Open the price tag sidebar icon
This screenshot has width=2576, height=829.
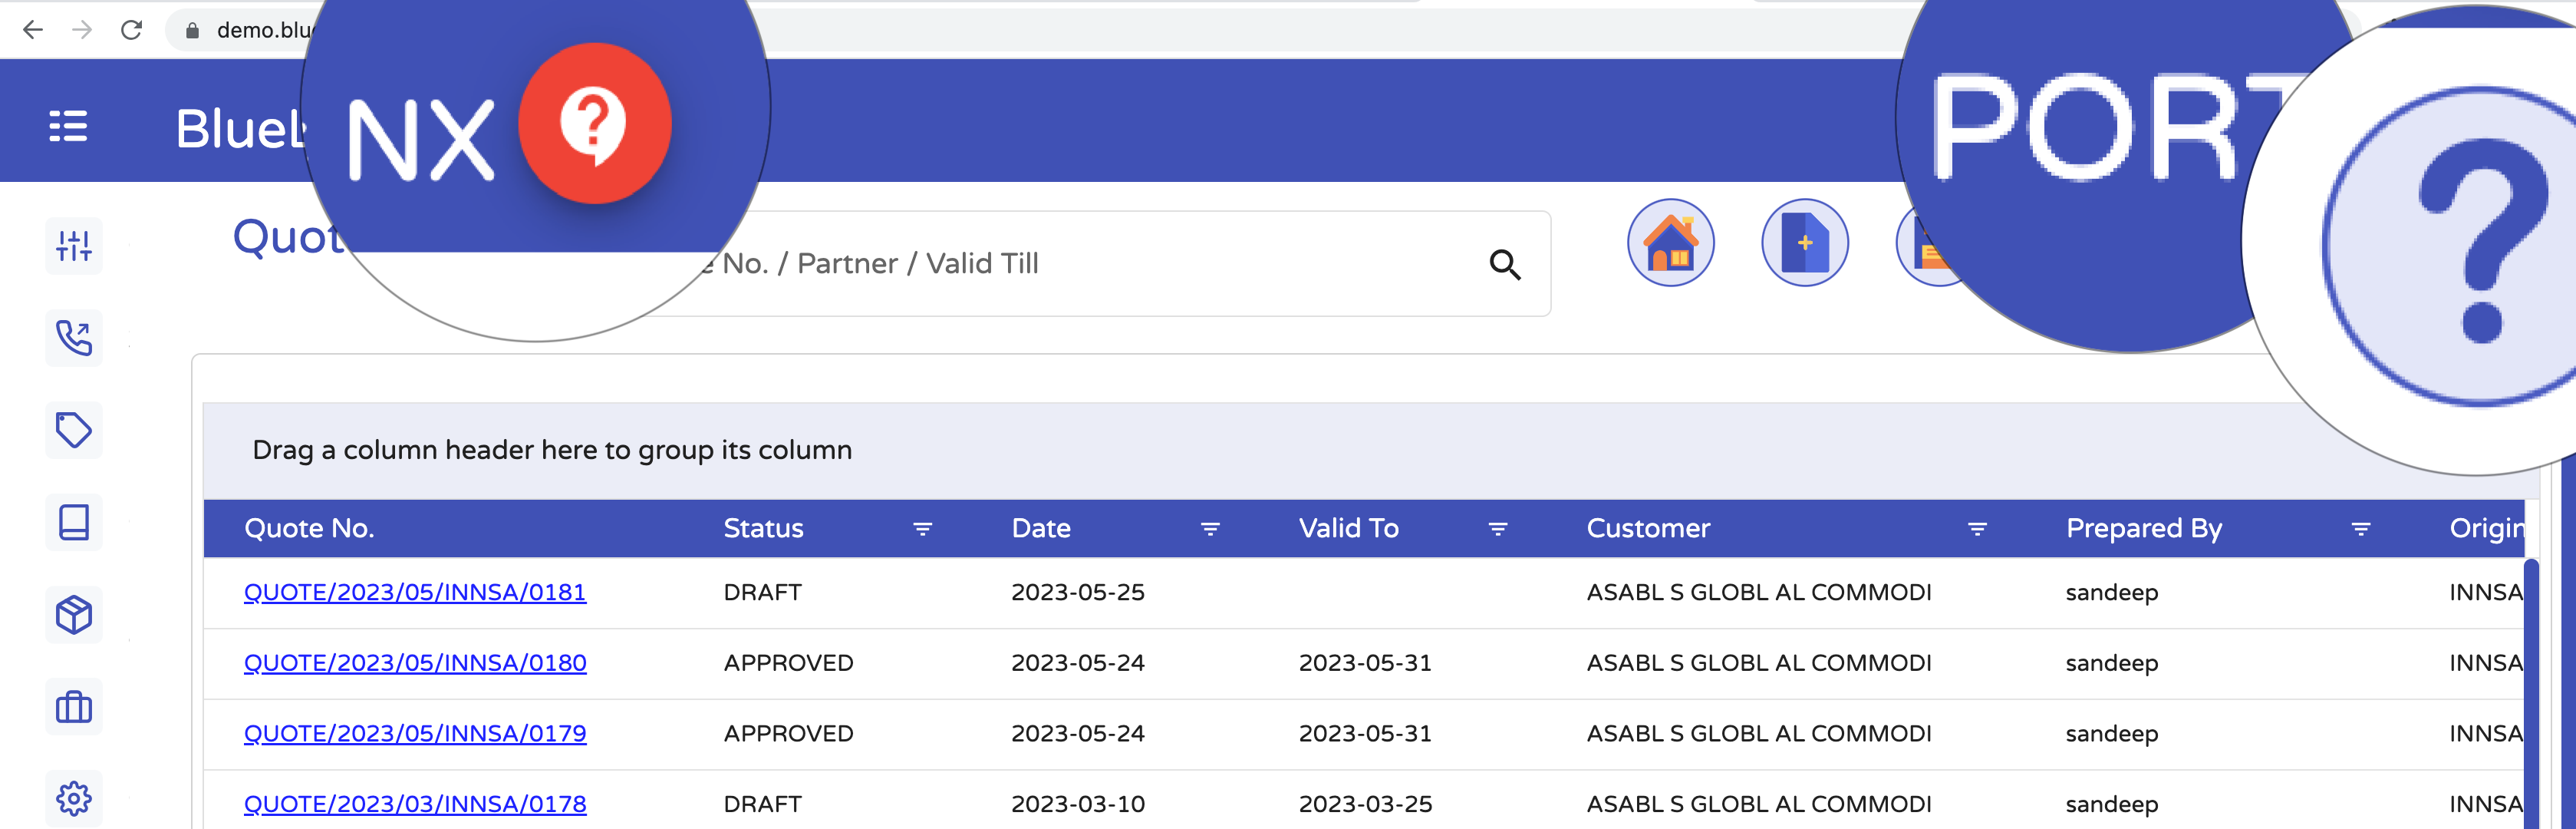[x=74, y=430]
